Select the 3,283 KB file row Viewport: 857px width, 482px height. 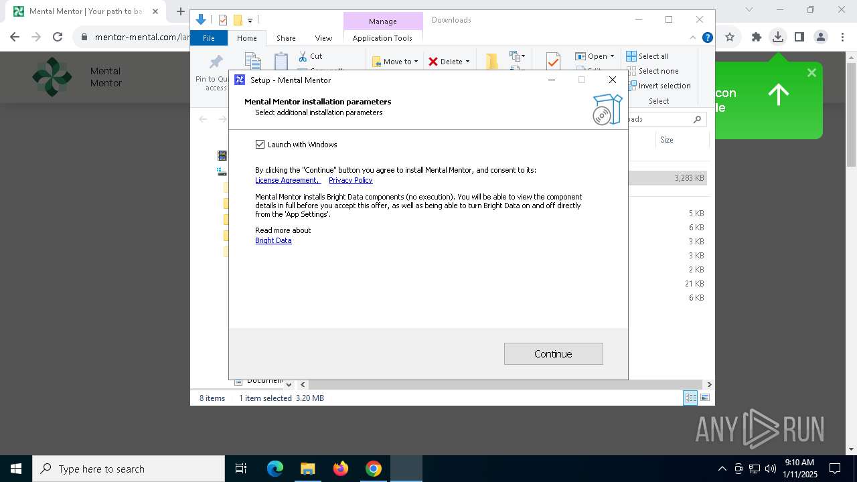[x=668, y=178]
